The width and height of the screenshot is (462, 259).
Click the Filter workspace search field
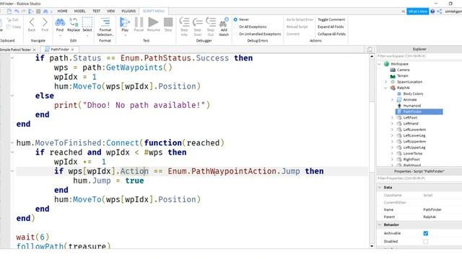click(x=419, y=56)
